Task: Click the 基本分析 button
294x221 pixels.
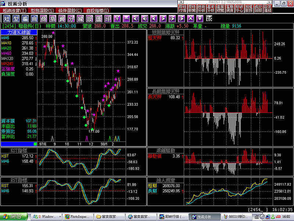Action: [x=211, y=8]
